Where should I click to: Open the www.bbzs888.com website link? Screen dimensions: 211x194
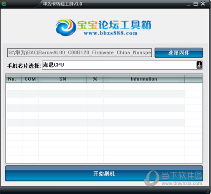111,33
